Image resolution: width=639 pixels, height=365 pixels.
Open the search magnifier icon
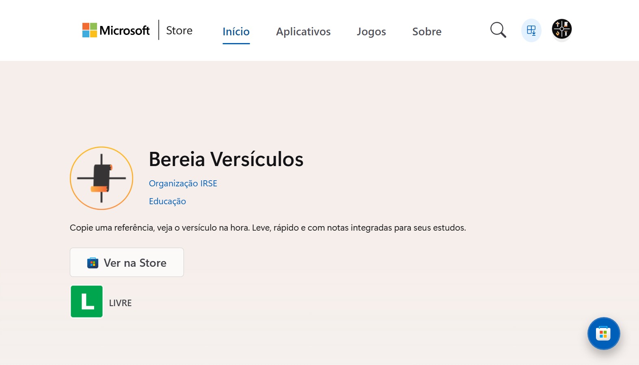tap(498, 30)
